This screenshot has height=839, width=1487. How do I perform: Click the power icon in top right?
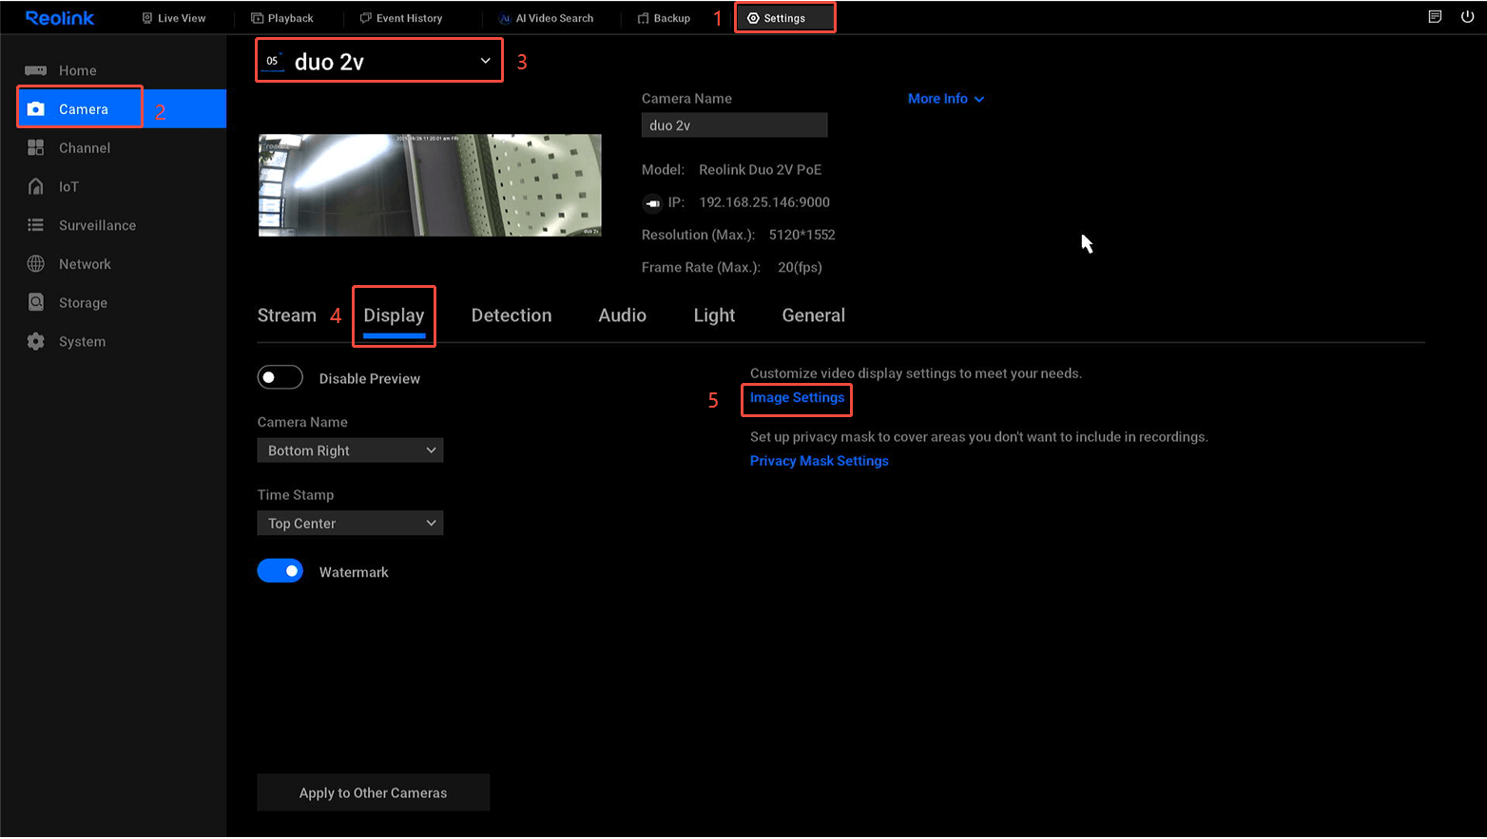pyautogui.click(x=1467, y=17)
